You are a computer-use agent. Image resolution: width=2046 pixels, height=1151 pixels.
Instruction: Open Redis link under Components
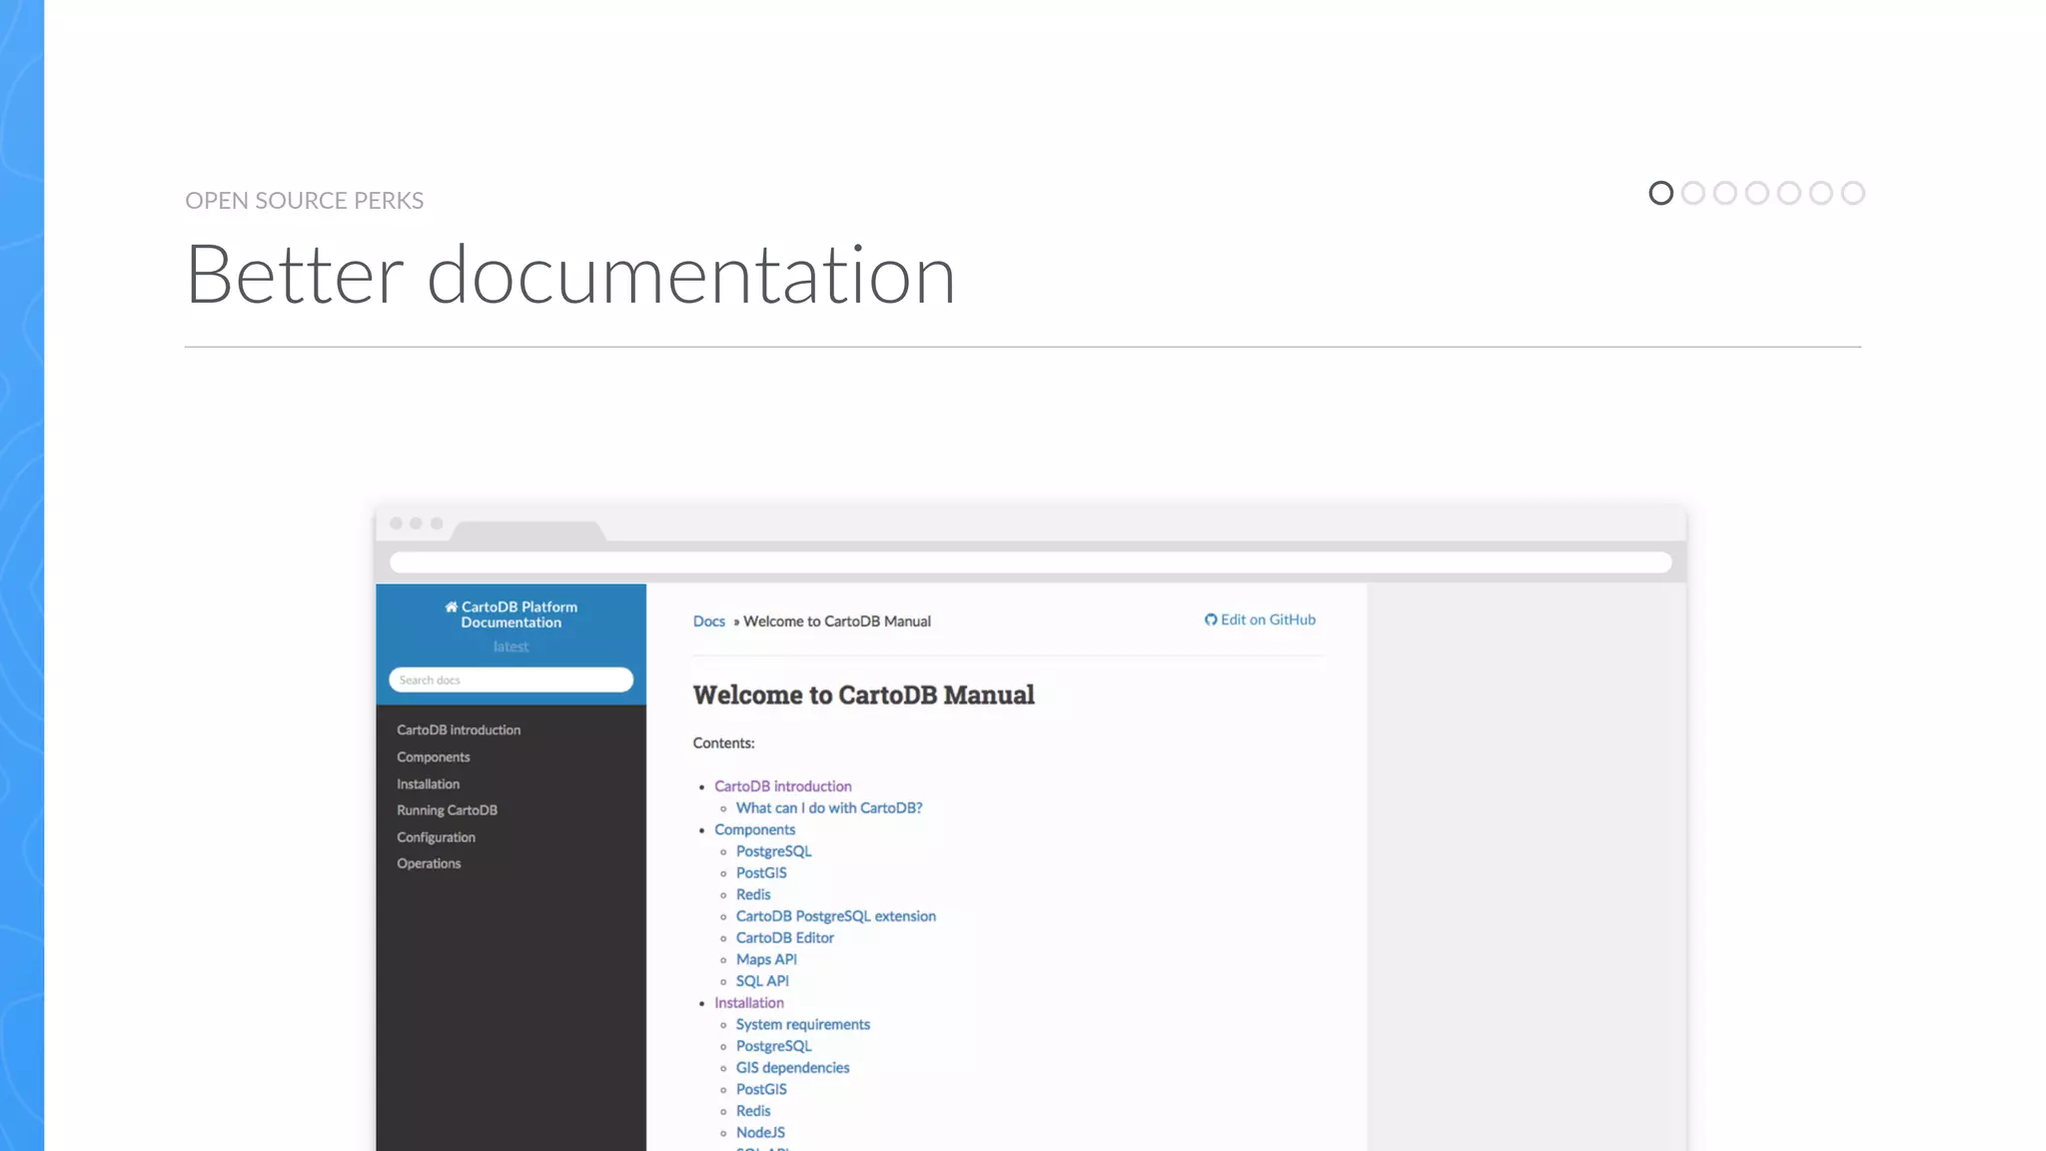[753, 895]
